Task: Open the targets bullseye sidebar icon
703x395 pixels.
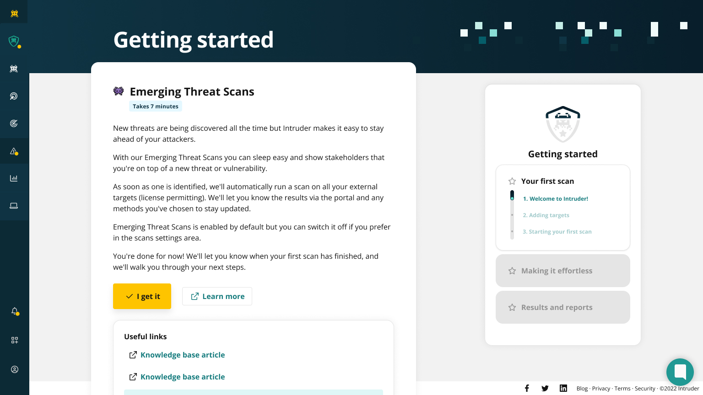Action: [x=14, y=123]
